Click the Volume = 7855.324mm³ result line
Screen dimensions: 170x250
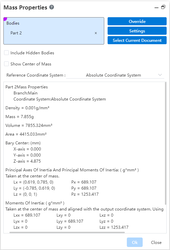[x=29, y=125]
